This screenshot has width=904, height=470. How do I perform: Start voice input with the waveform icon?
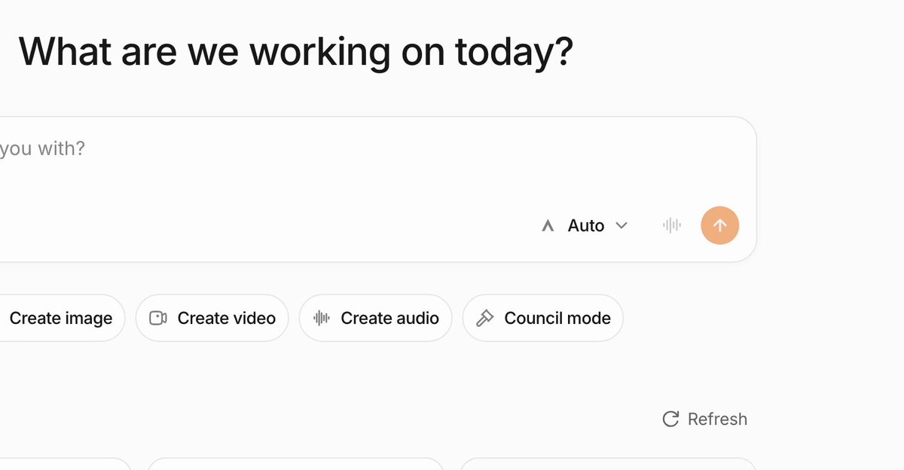point(672,225)
